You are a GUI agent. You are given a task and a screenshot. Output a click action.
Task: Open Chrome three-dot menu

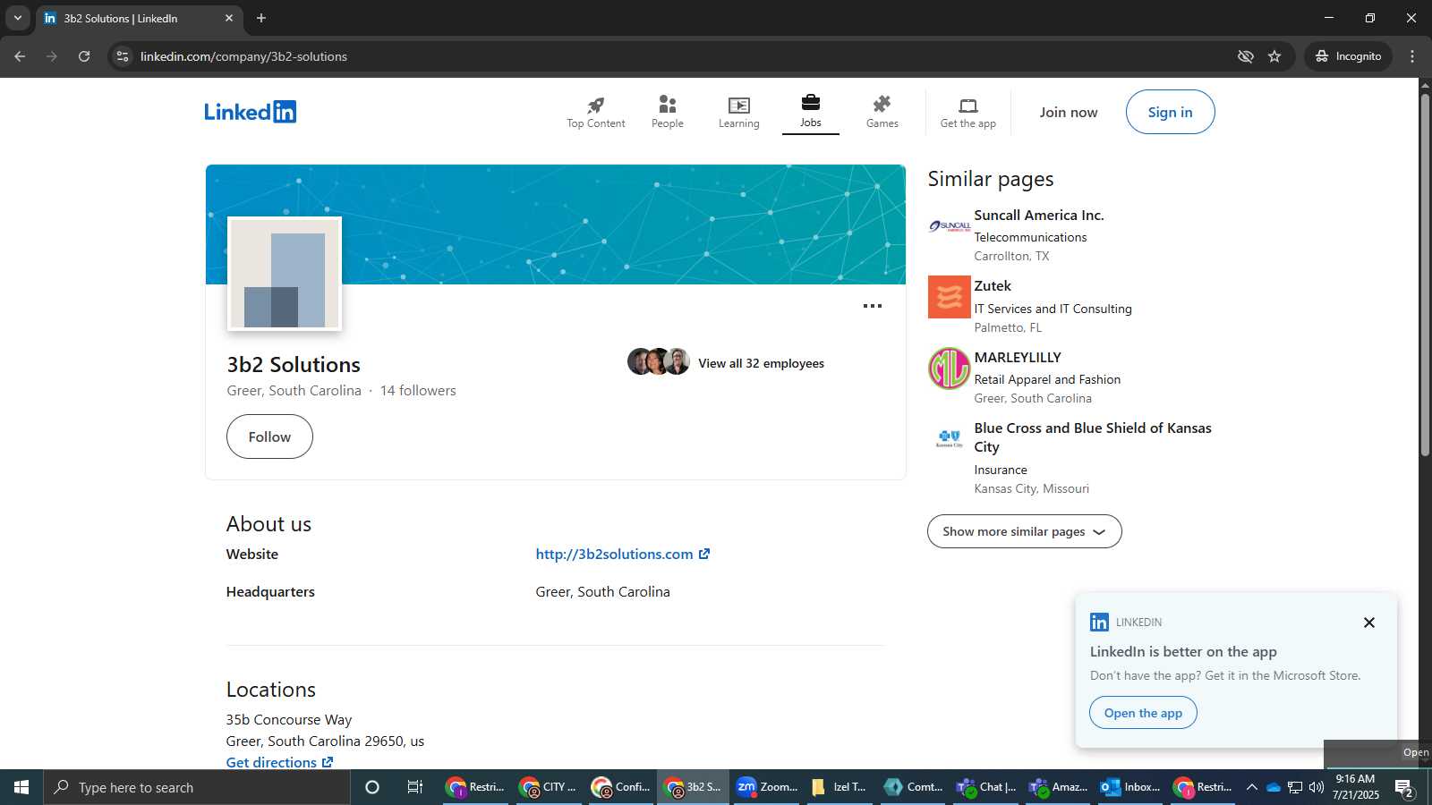click(1412, 56)
